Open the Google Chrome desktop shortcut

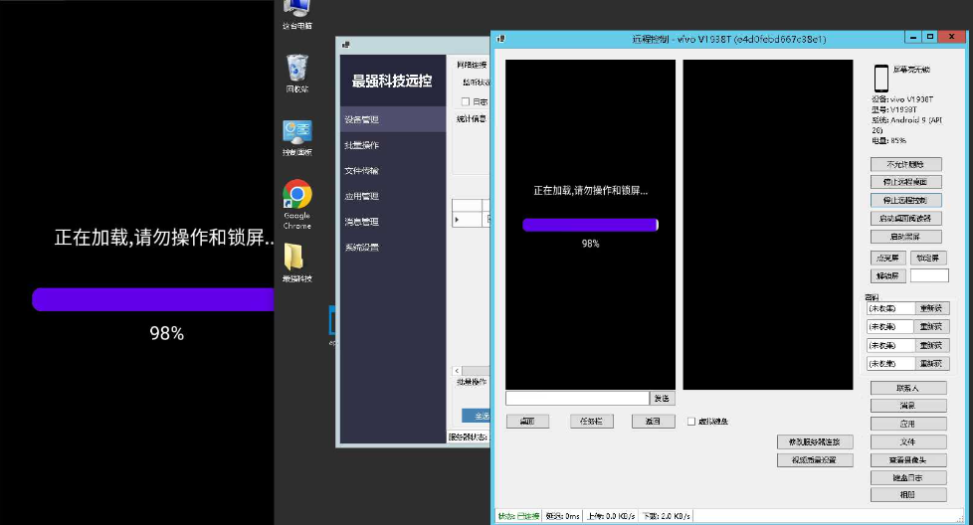coord(297,205)
